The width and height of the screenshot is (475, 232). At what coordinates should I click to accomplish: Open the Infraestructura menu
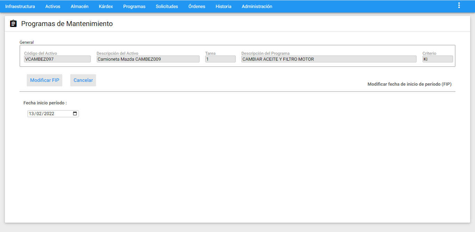coord(20,6)
